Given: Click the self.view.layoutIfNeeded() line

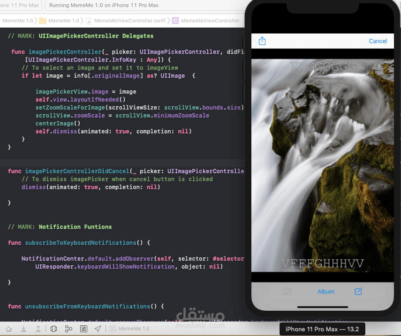Looking at the screenshot, I should [81, 100].
